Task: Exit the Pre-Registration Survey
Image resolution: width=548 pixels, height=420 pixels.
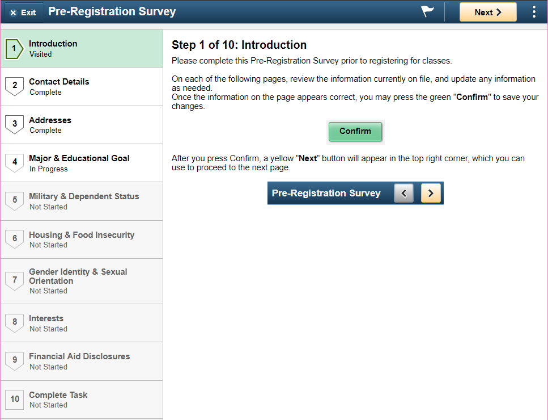Action: (23, 12)
